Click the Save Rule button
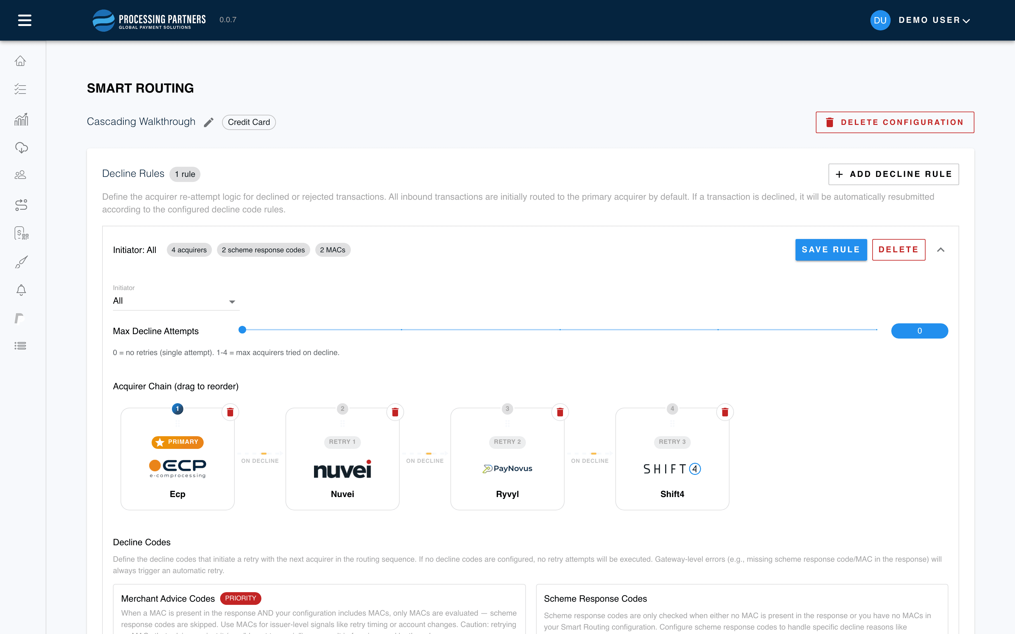This screenshot has width=1015, height=634. click(831, 250)
